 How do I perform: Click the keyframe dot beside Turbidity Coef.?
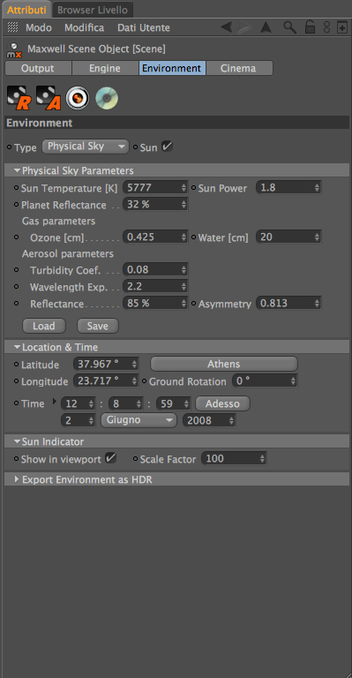(17, 269)
